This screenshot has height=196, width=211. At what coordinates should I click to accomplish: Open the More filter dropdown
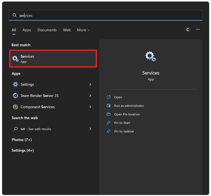pos(83,30)
